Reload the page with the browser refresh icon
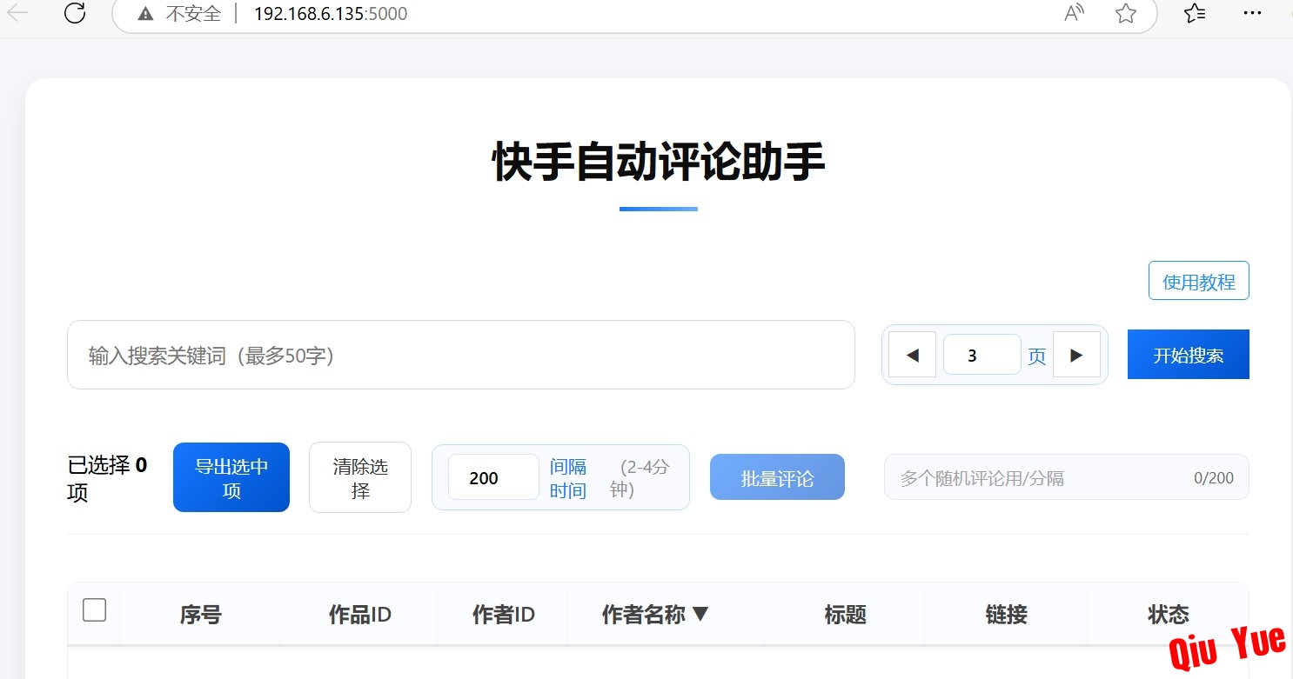The width and height of the screenshot is (1293, 679). point(76,13)
